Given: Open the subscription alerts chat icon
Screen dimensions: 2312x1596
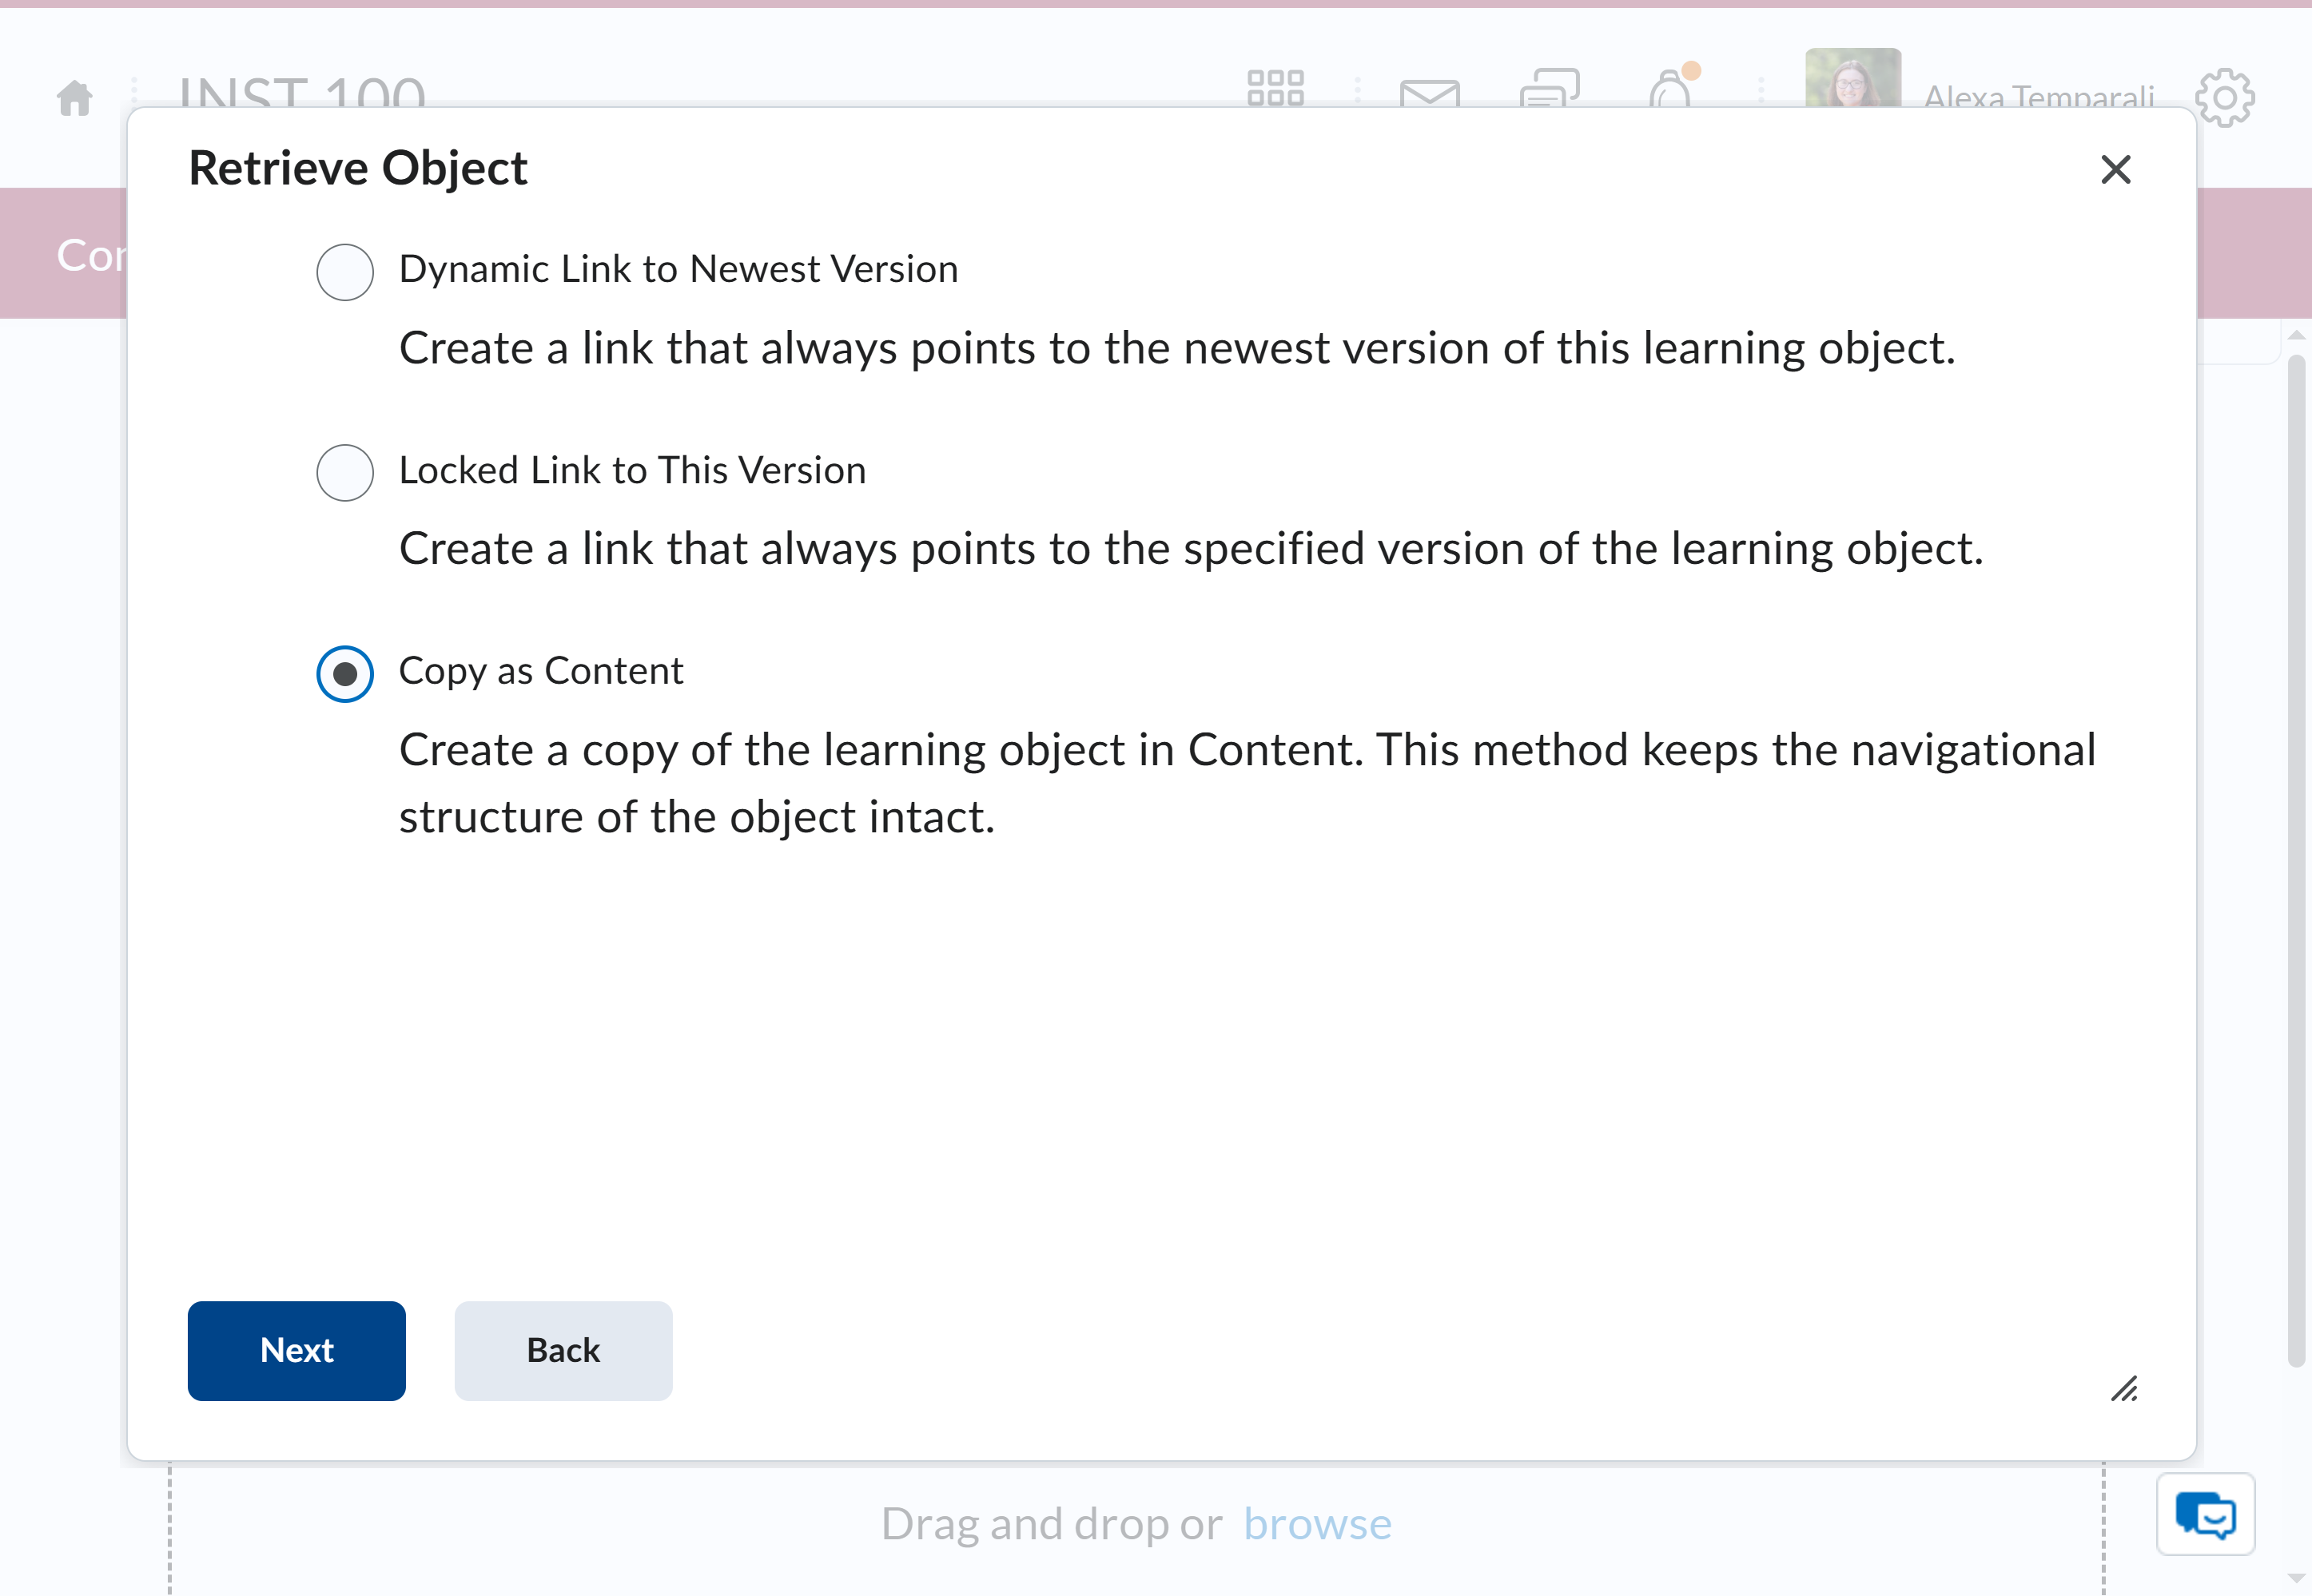Looking at the screenshot, I should tap(1550, 88).
